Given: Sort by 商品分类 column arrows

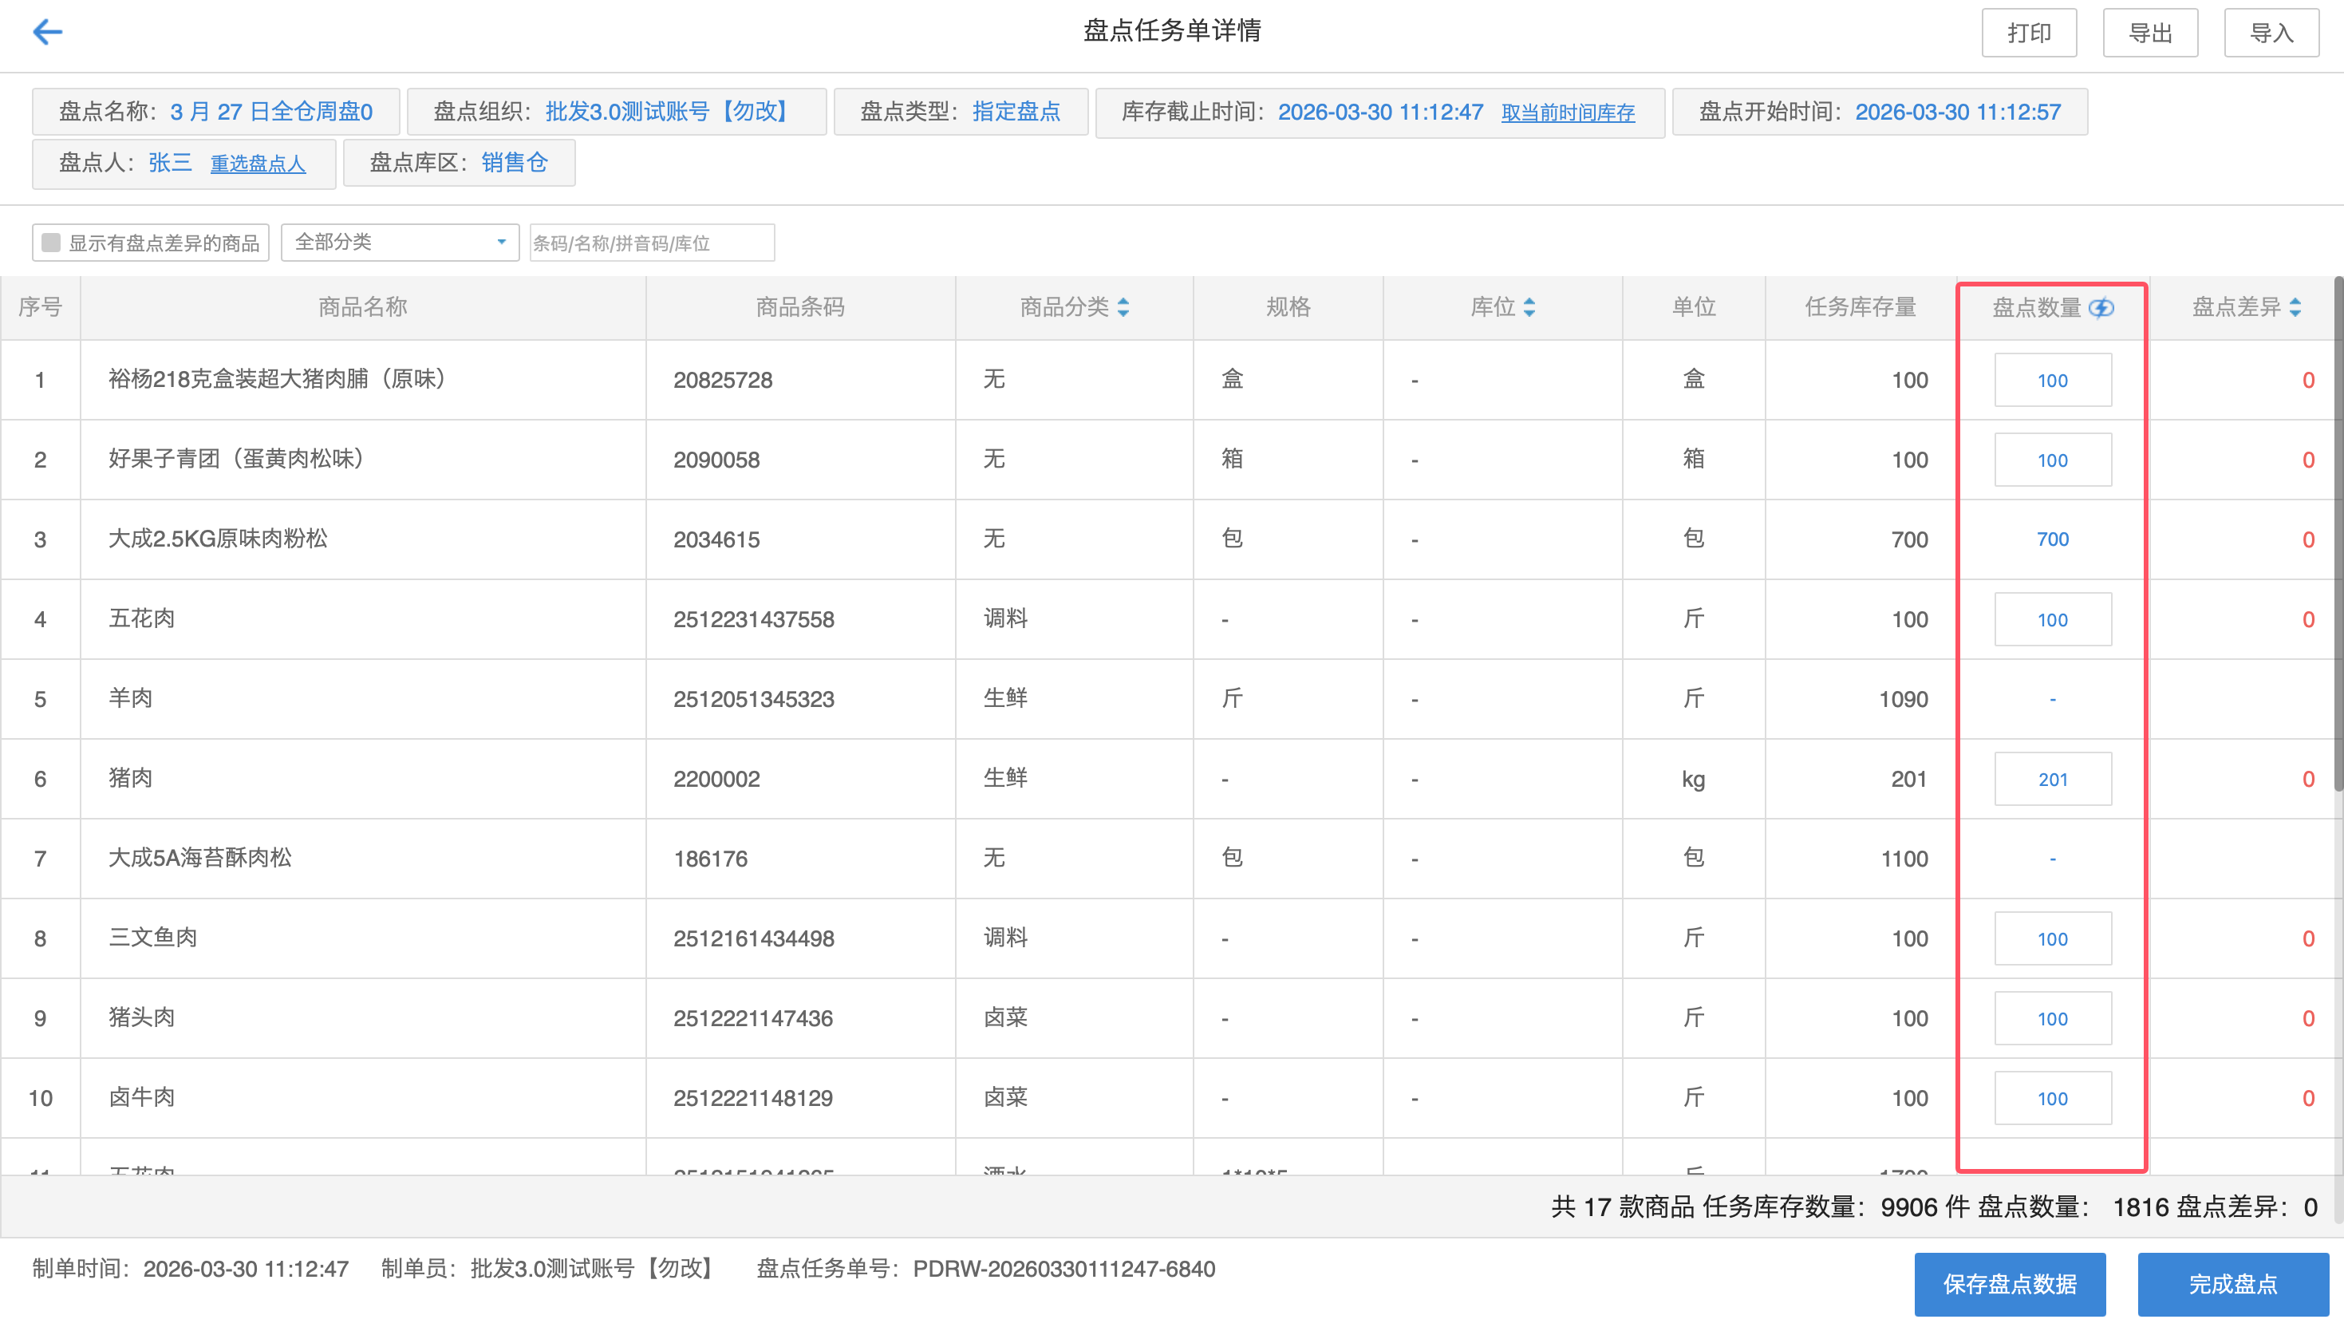Looking at the screenshot, I should 1123,308.
